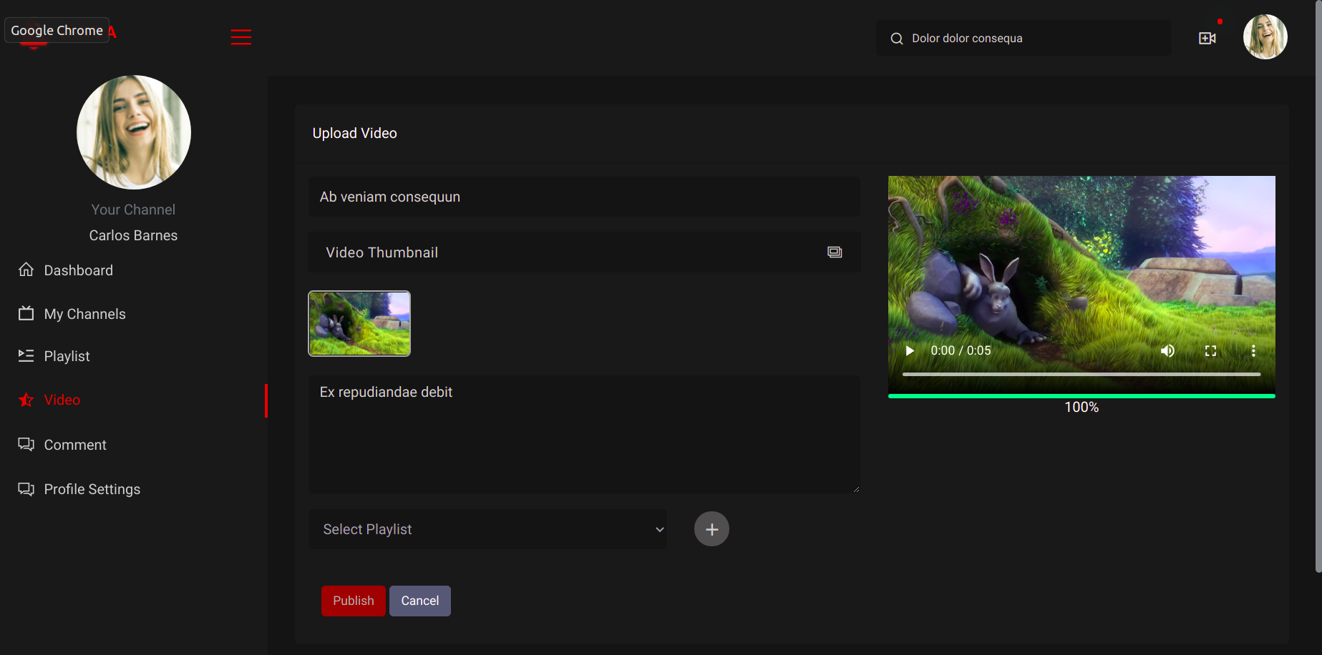
Task: Seek on the video progress bar
Action: pos(1082,374)
